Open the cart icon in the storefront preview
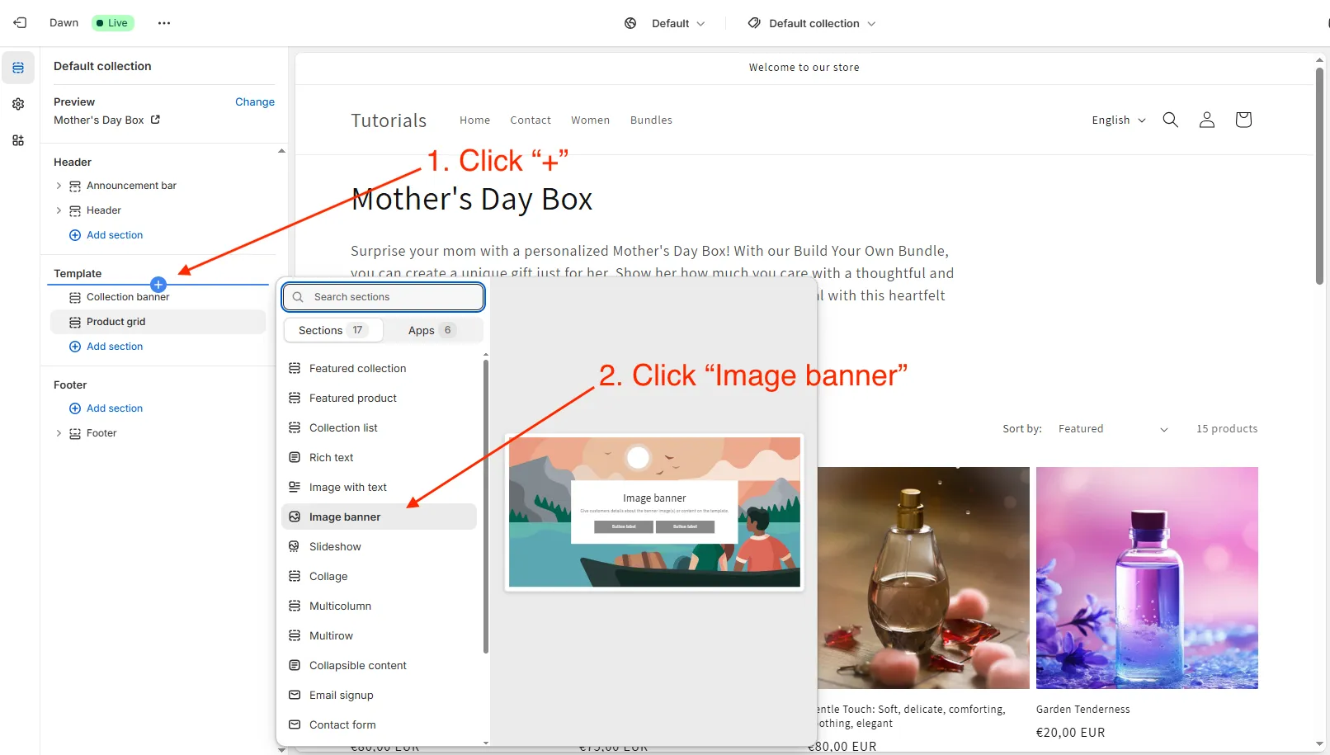 coord(1243,119)
